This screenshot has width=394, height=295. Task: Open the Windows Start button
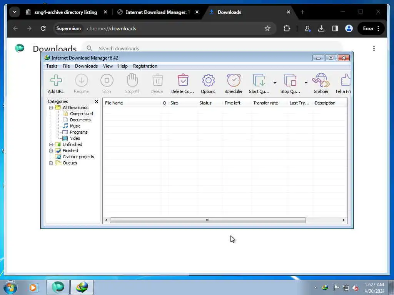(x=10, y=287)
